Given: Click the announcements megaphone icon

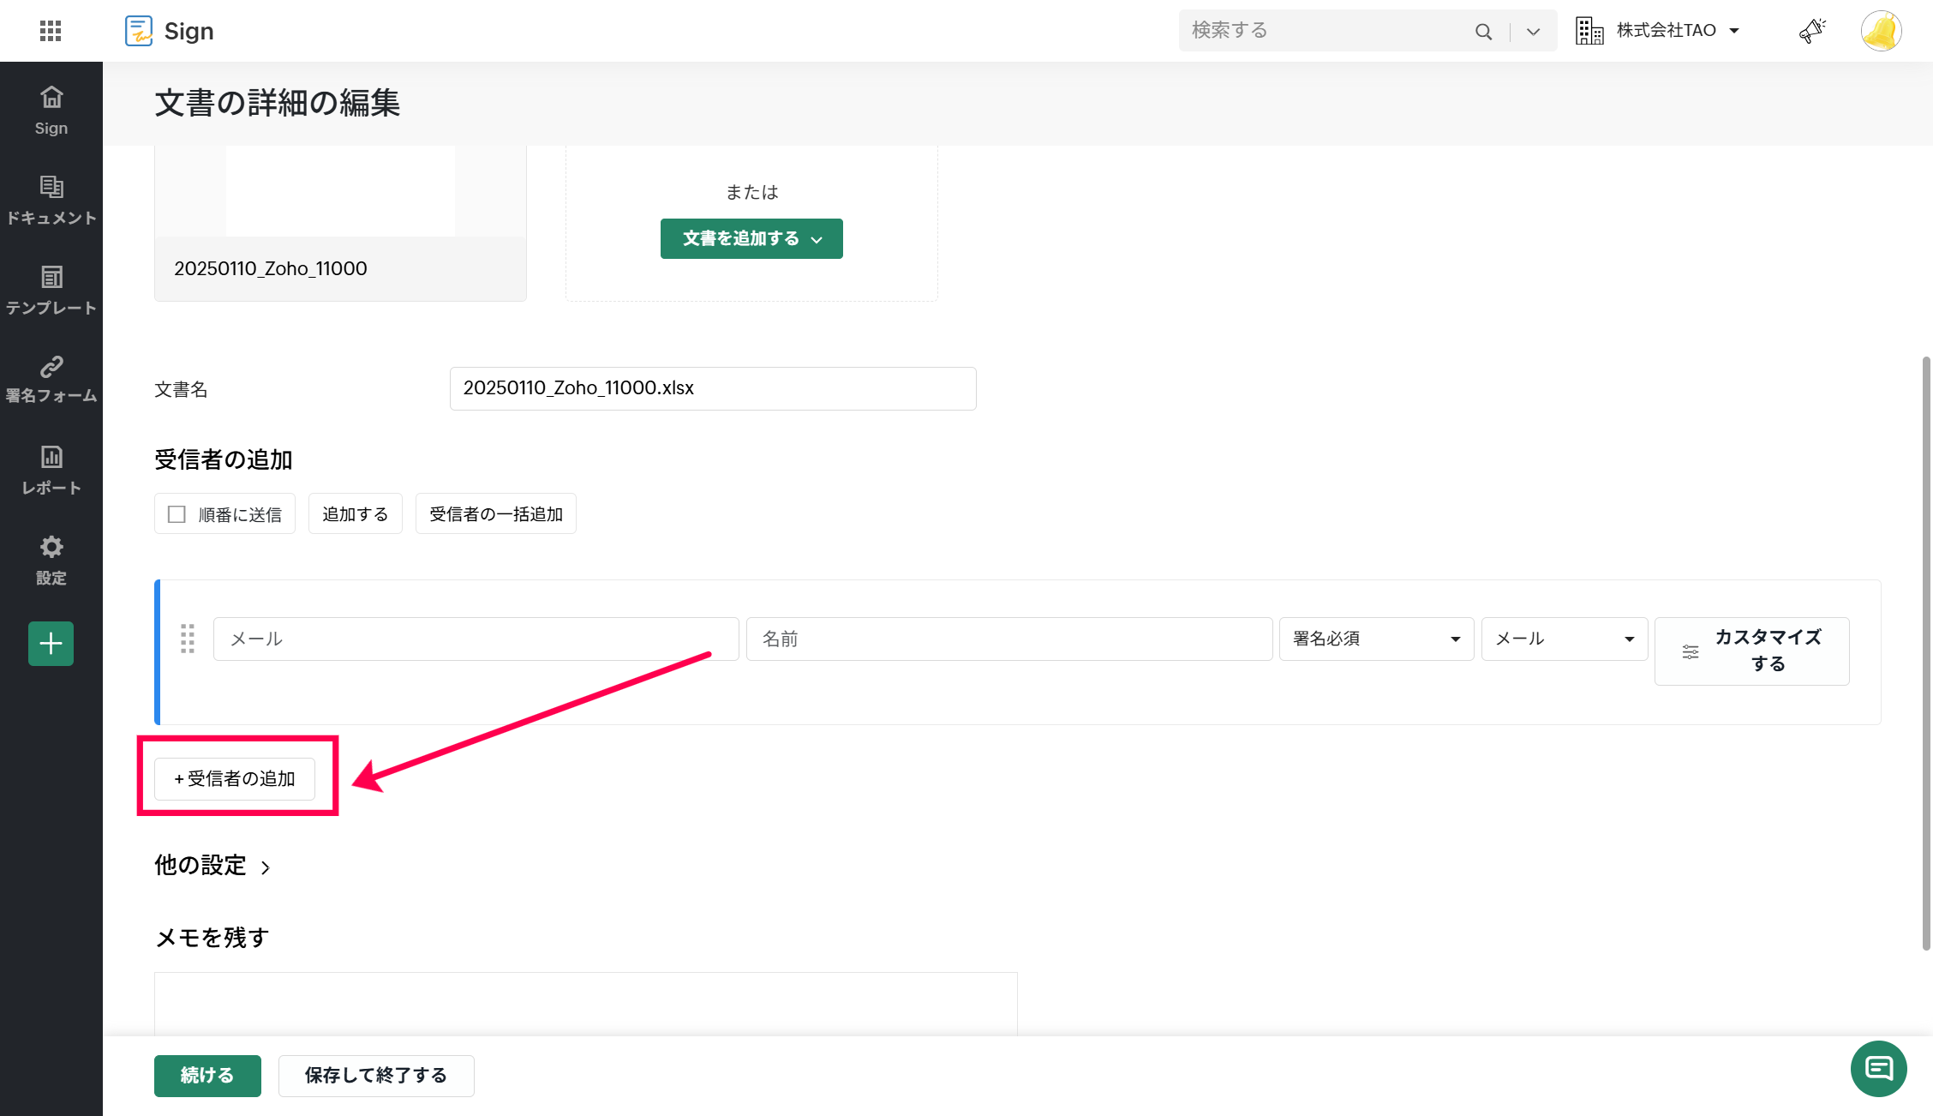Looking at the screenshot, I should tap(1811, 31).
